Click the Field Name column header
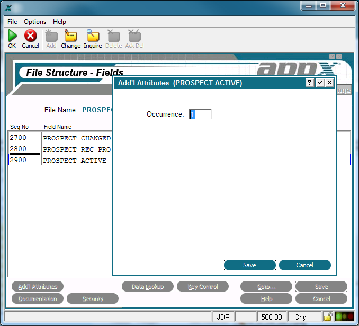Image resolution: width=359 pixels, height=326 pixels. 58,127
